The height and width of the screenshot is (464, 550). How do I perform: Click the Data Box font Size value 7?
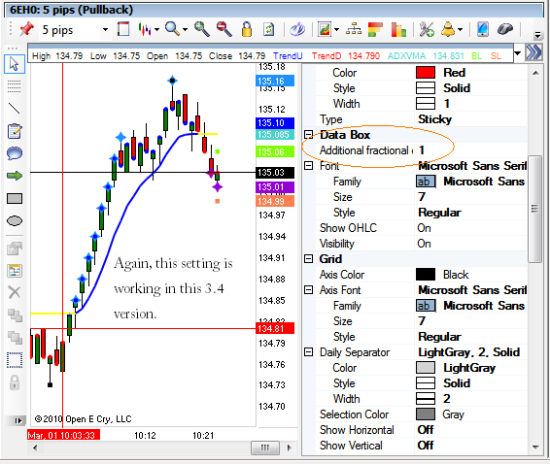422,197
